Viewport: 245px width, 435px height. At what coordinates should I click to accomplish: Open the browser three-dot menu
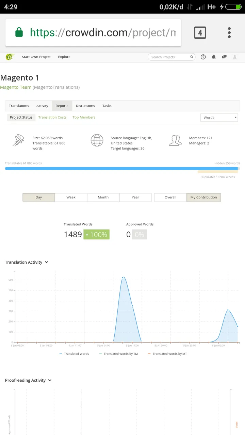coord(229,33)
